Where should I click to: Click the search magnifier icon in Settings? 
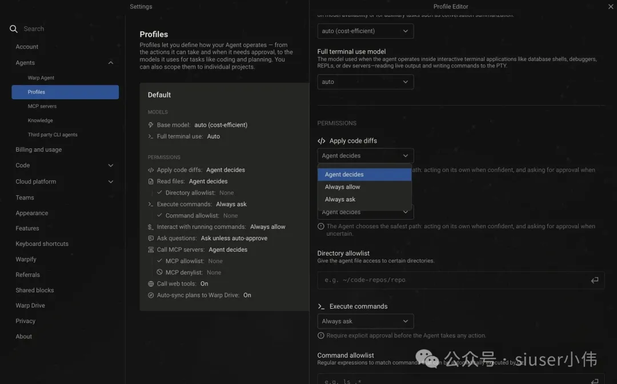[x=13, y=29]
